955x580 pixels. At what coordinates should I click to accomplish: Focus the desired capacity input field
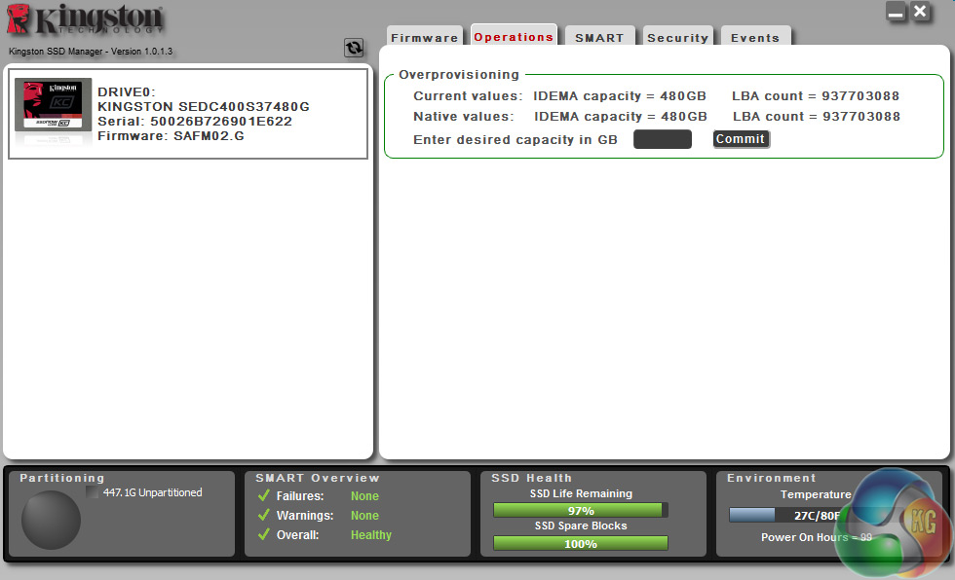[663, 139]
